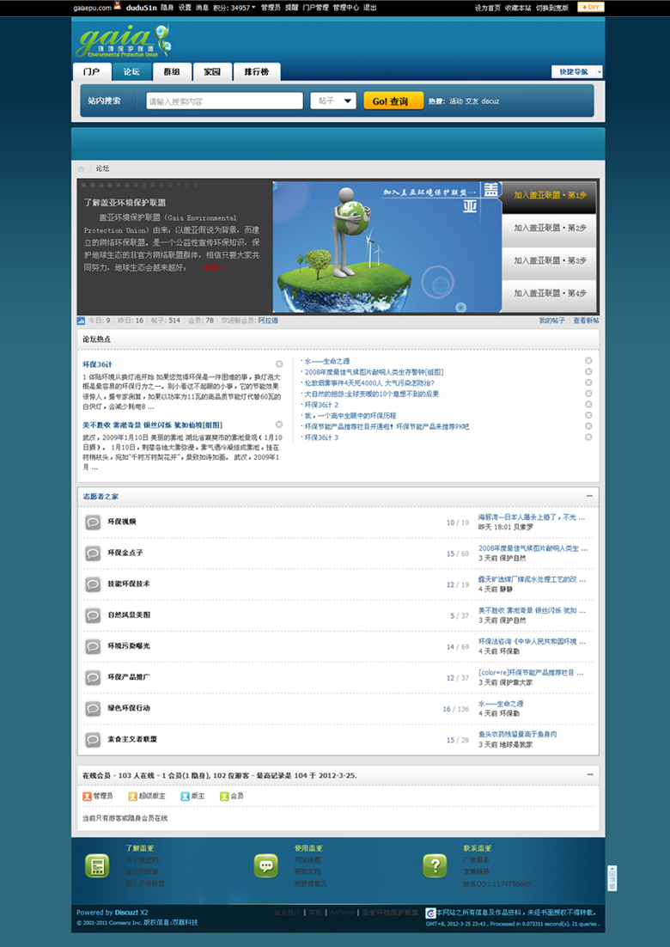This screenshot has width=670, height=947.
Task: Click the 查看新帖 link
Action: click(586, 321)
